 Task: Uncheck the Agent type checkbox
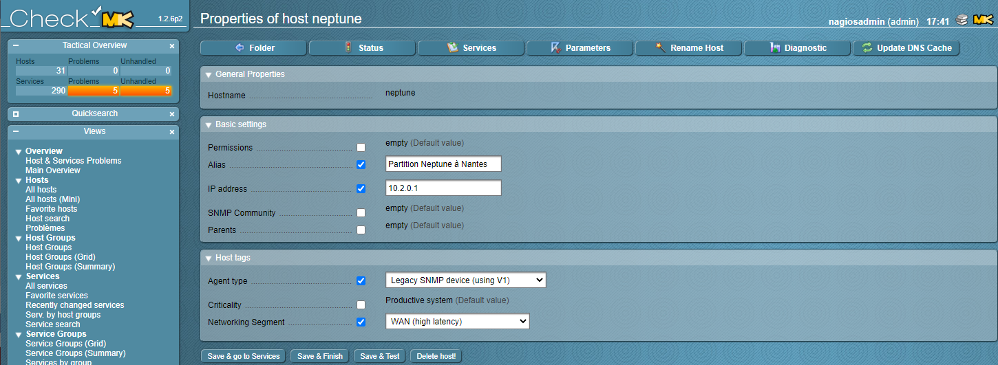(x=361, y=281)
